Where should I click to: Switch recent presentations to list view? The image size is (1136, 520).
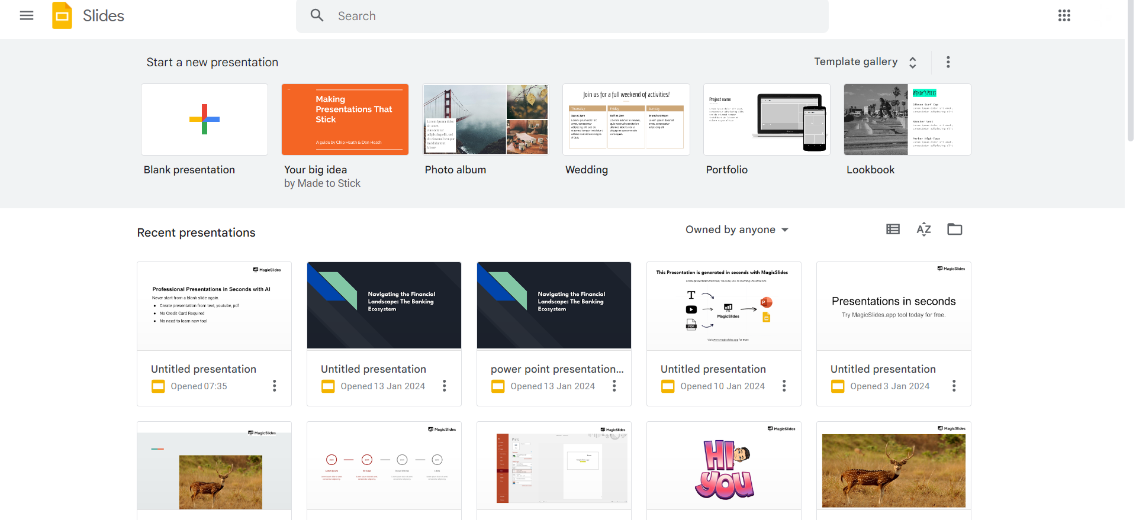(x=893, y=230)
